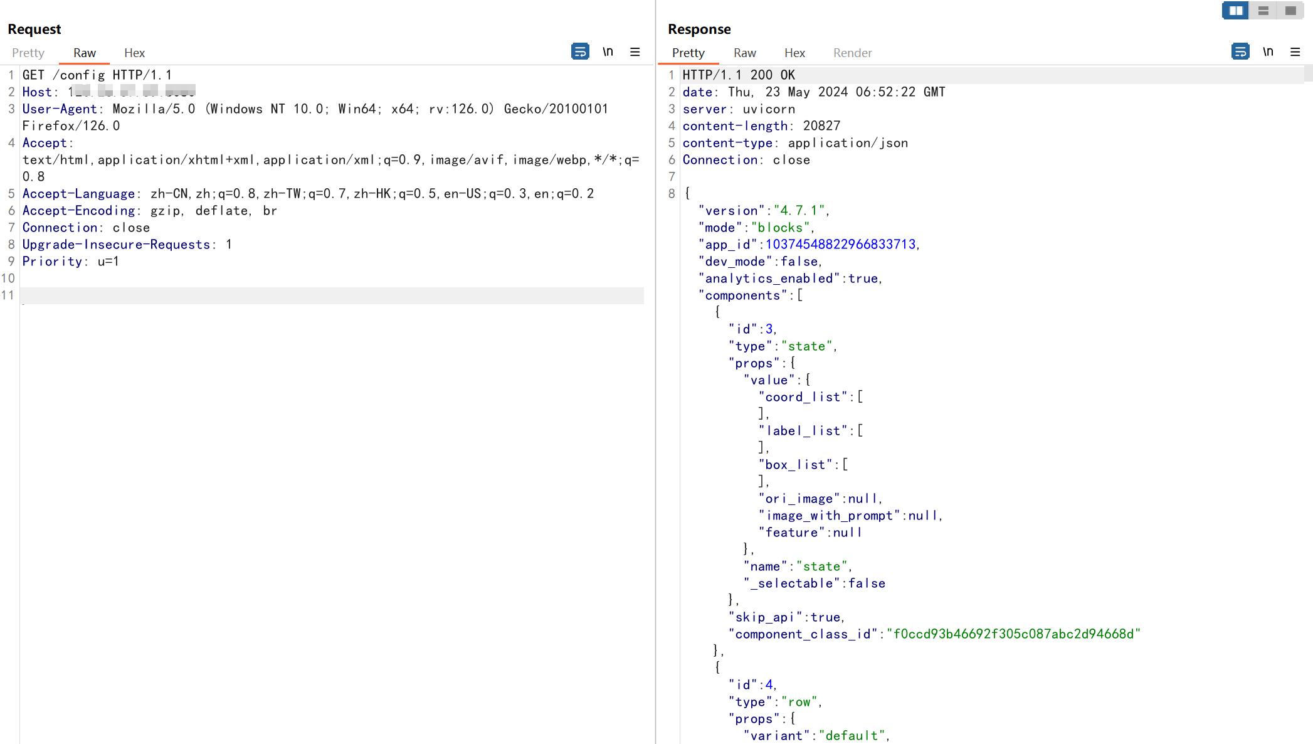Toggle word wrap icon in Response panel

tap(1240, 51)
